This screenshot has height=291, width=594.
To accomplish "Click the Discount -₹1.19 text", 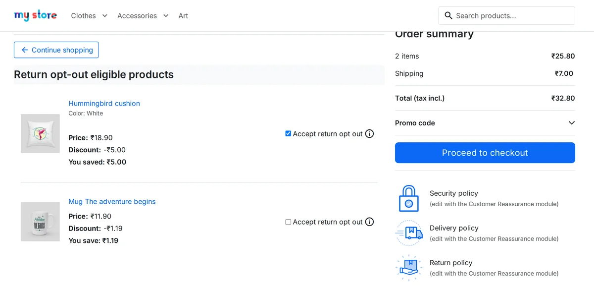I will [x=96, y=229].
